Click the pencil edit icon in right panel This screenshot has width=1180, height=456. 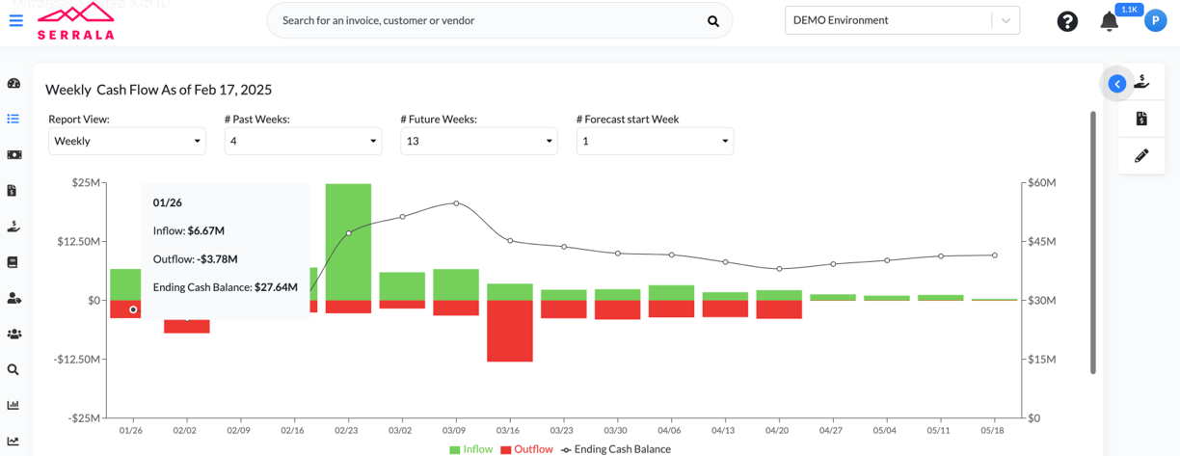tap(1141, 155)
